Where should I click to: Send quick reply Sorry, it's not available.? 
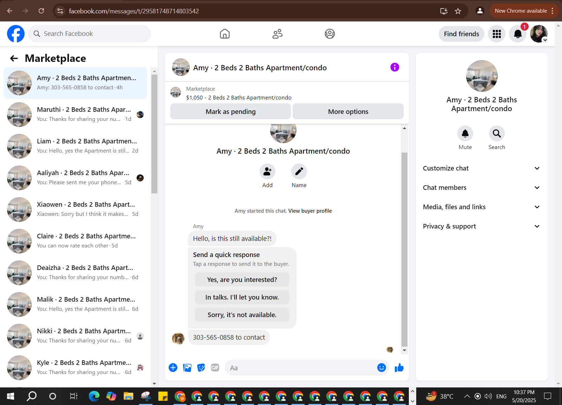(x=242, y=315)
